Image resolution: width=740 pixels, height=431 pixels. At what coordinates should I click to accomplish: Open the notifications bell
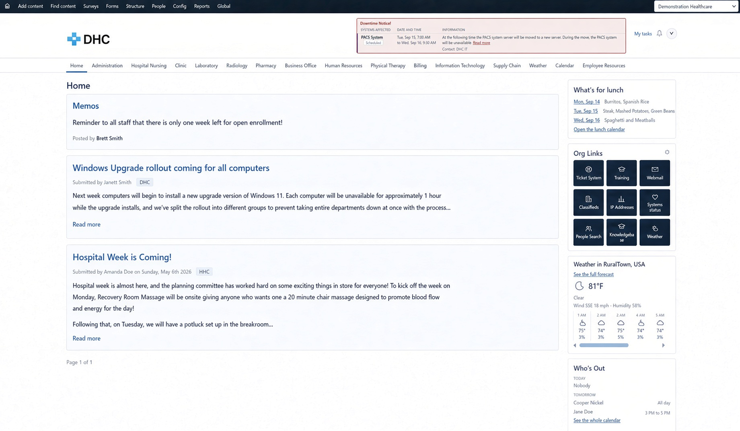tap(659, 33)
